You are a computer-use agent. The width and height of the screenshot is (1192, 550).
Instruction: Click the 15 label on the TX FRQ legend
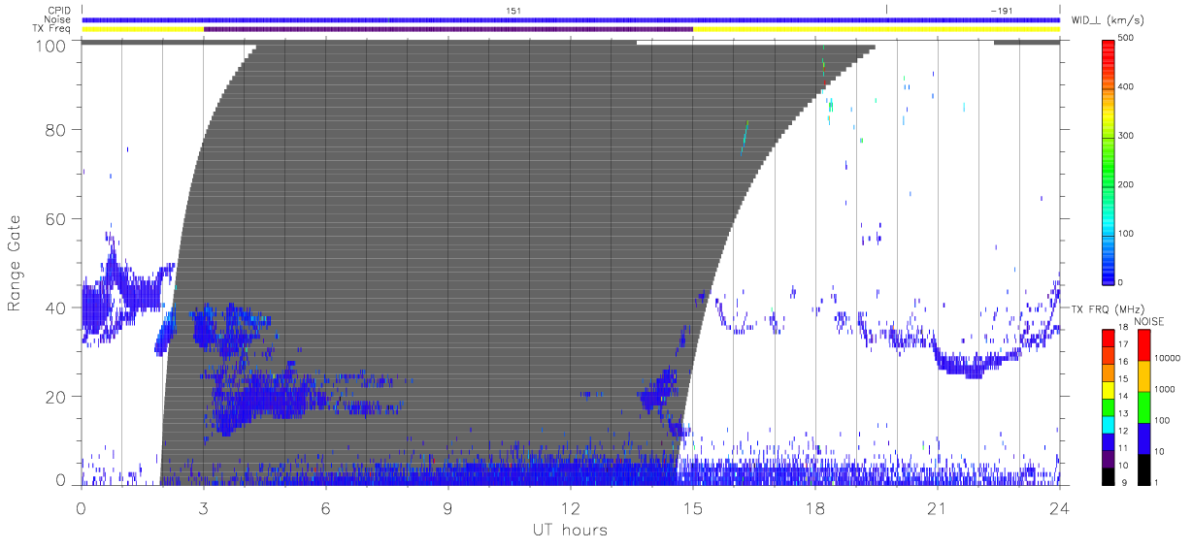pyautogui.click(x=1122, y=379)
